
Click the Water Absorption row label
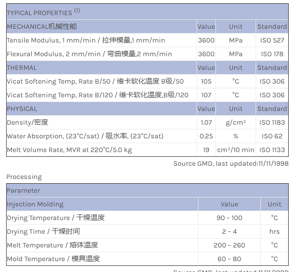click(x=85, y=136)
